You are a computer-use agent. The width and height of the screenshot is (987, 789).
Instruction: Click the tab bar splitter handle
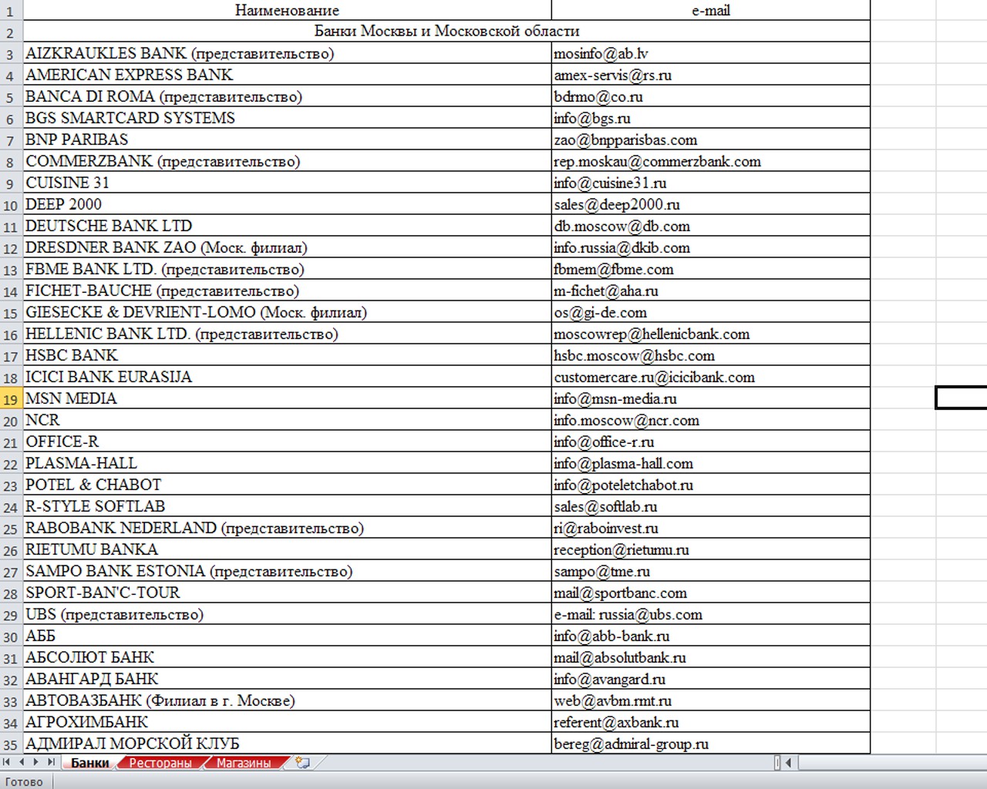coord(776,763)
